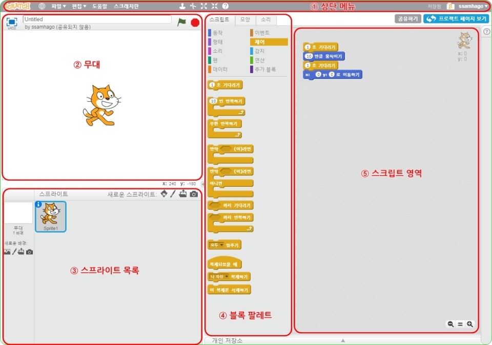
Task: Click my stuff folder icon beside ssamhago
Action: pyautogui.click(x=450, y=6)
